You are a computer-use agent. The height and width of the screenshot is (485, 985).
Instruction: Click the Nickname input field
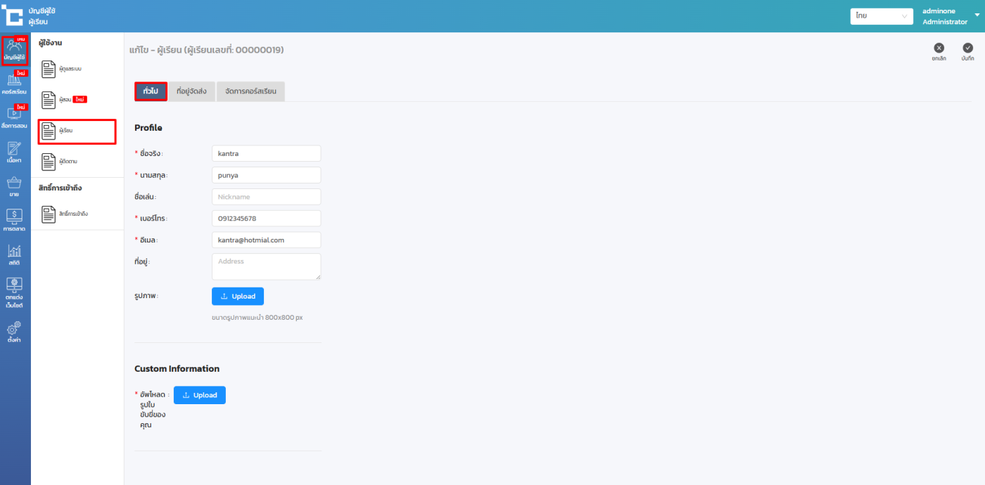(x=266, y=197)
